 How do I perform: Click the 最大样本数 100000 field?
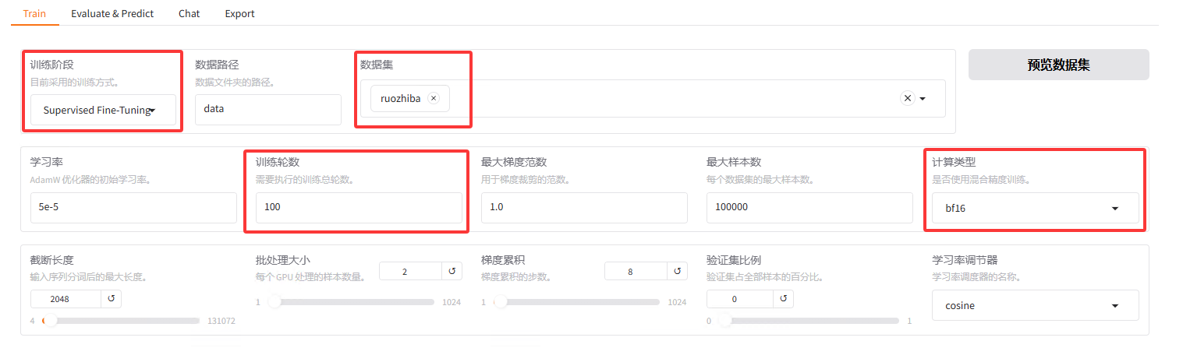(x=809, y=208)
